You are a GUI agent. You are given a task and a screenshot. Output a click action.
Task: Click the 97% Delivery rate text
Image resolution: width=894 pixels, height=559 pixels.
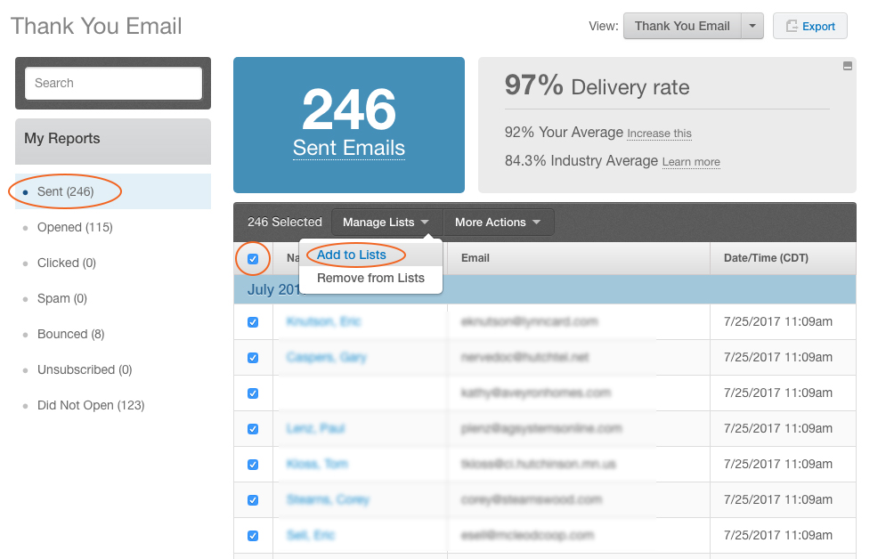597,86
